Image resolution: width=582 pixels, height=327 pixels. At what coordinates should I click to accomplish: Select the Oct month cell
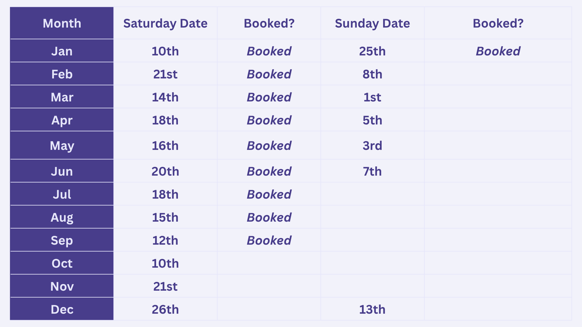(62, 263)
